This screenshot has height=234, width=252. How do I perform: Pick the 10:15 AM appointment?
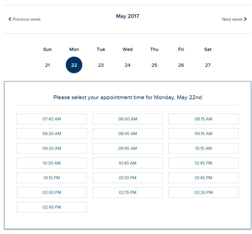[204, 148]
